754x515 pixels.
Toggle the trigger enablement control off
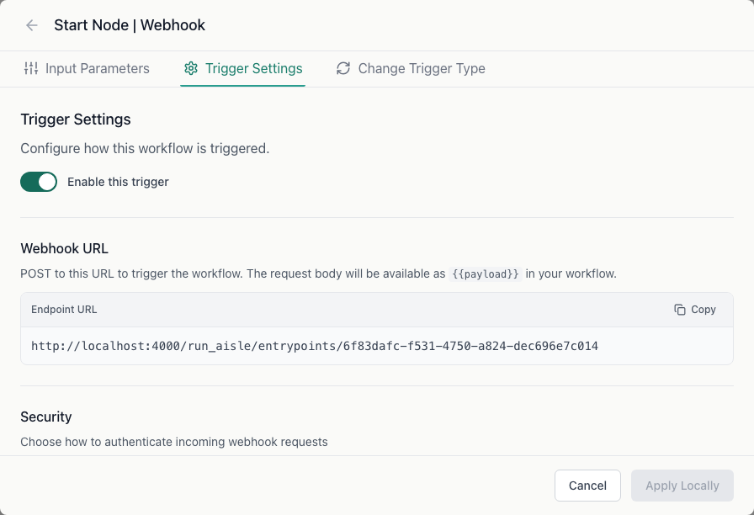[x=39, y=182]
